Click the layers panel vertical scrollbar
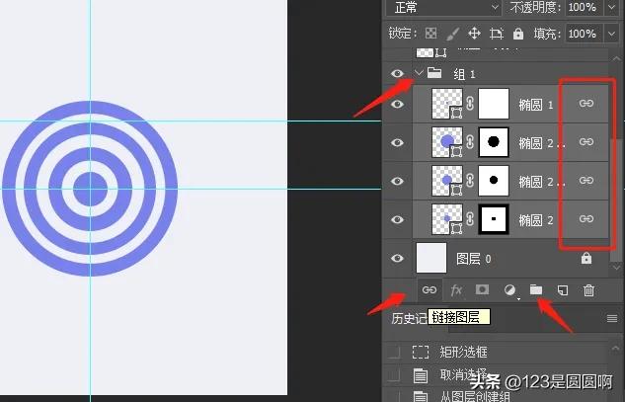The height and width of the screenshot is (402, 625). [x=615, y=200]
